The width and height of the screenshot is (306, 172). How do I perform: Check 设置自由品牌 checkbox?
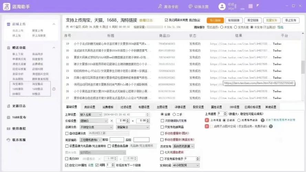pos(109,146)
